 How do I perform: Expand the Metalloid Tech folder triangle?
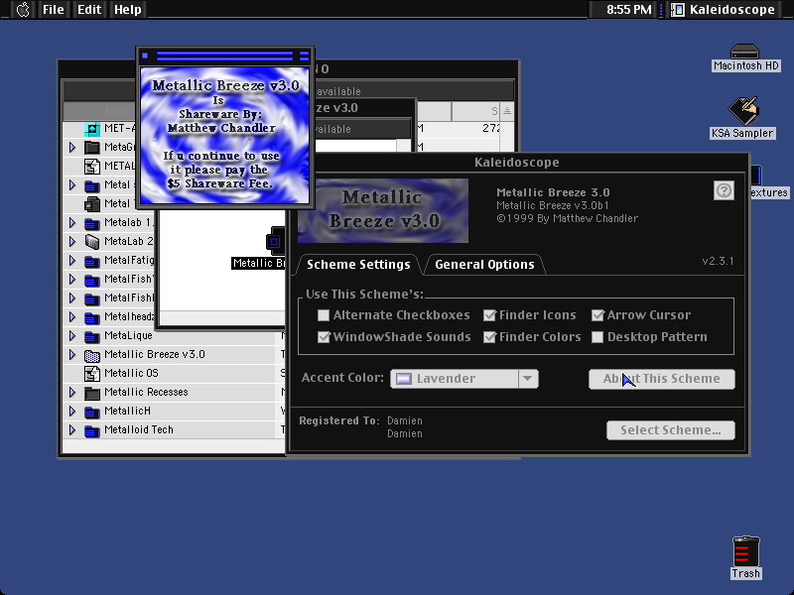[x=72, y=430]
